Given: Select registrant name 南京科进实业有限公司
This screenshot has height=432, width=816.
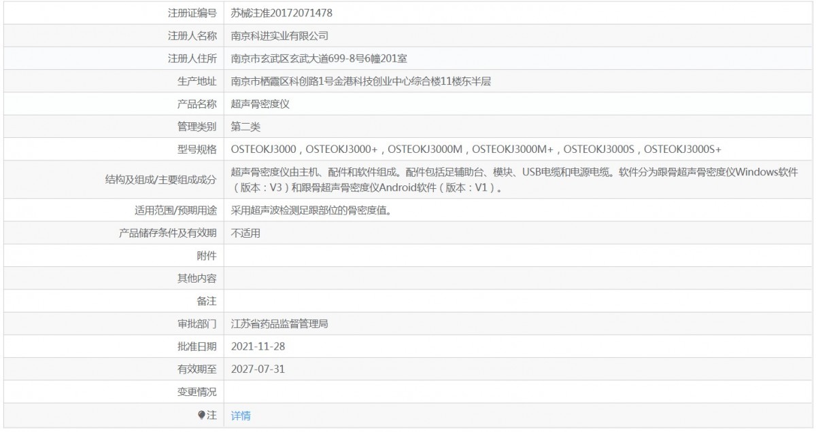Looking at the screenshot, I should point(280,35).
